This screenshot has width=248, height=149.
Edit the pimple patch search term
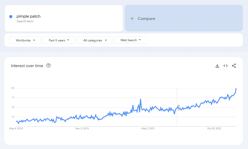[x=28, y=16]
